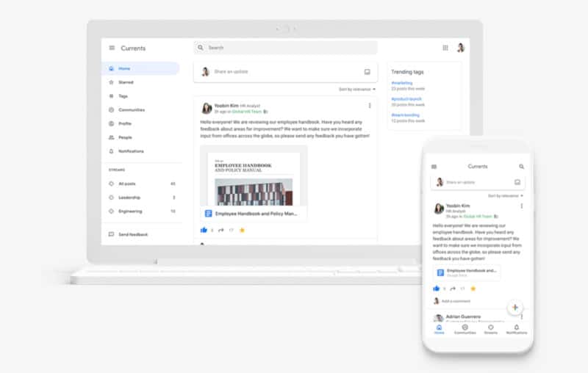The height and width of the screenshot is (373, 588).
Task: Open Yoobin Kim post options on laptop
Action: pyautogui.click(x=370, y=106)
